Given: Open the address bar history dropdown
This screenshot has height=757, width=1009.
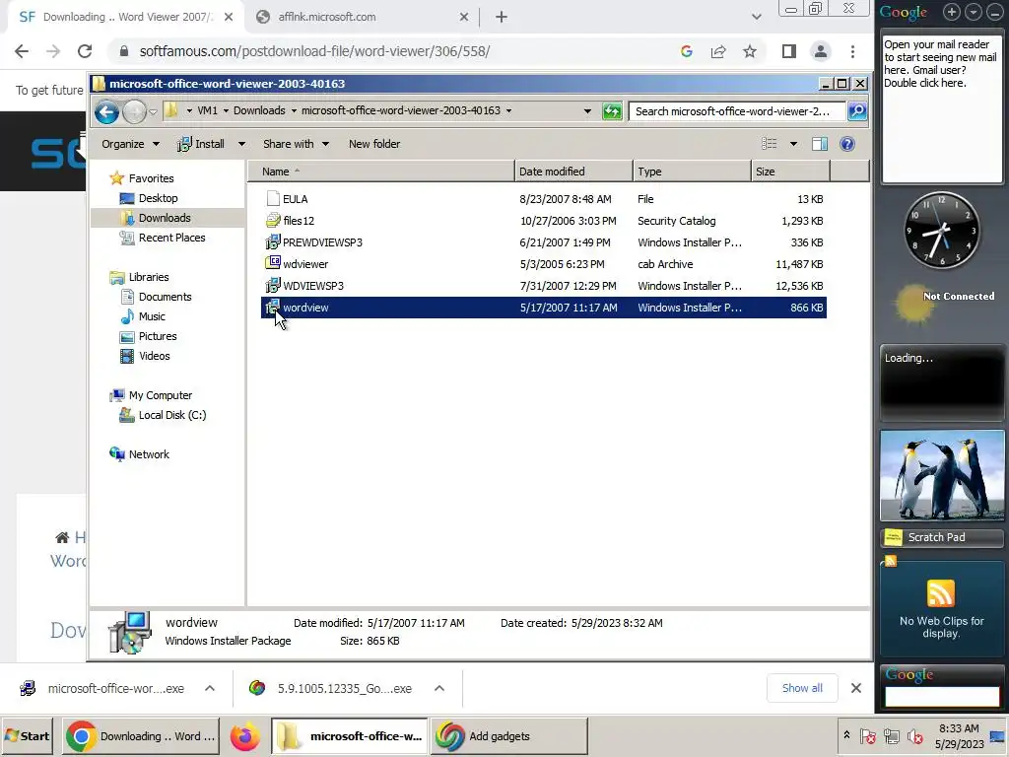Looking at the screenshot, I should pyautogui.click(x=587, y=111).
